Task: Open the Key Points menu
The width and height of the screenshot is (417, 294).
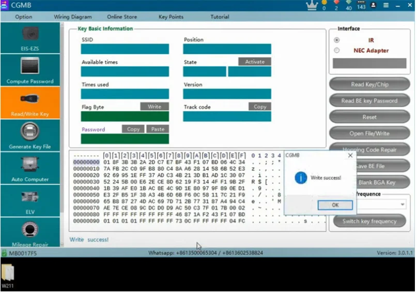Action: click(171, 17)
